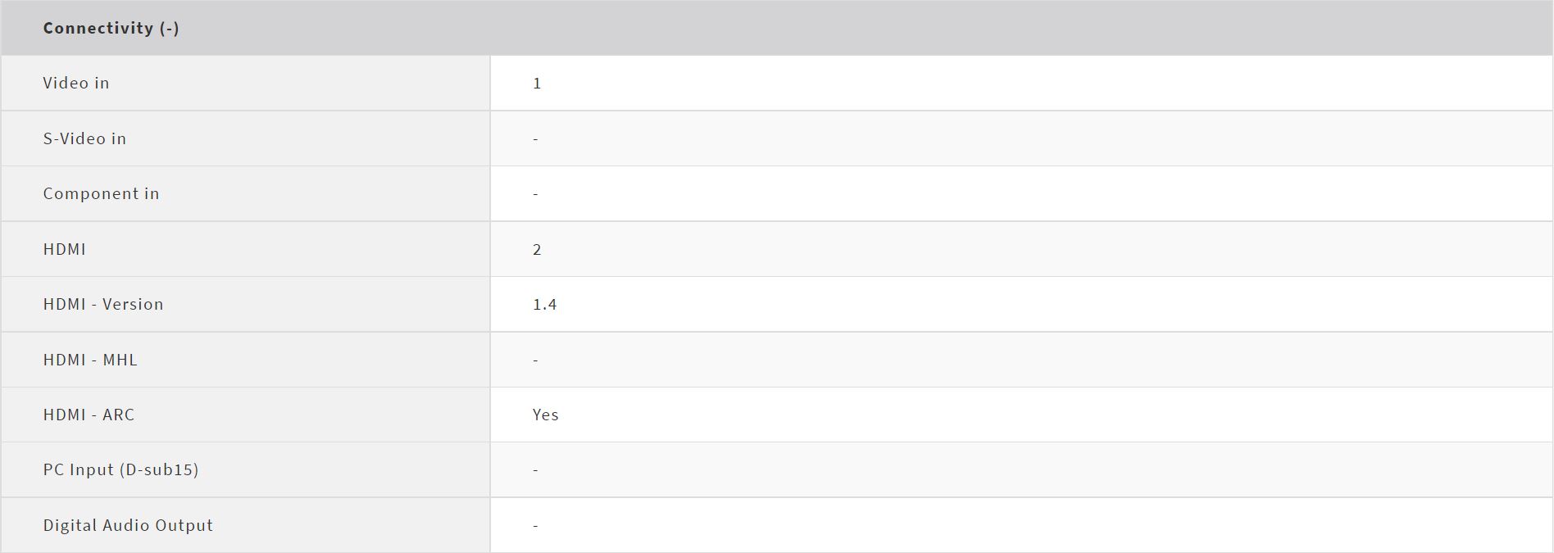Click the S-Video in row label
This screenshot has width=1554, height=553.
[x=84, y=138]
